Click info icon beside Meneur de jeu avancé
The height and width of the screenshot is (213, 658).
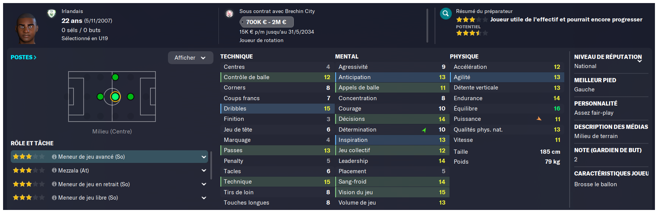[x=54, y=157]
